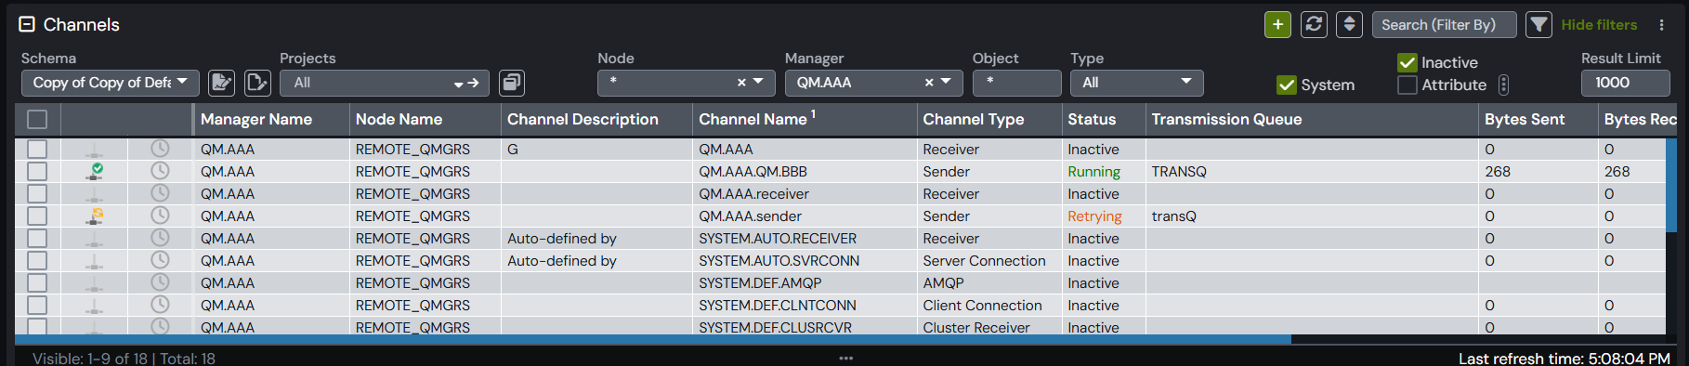Sort by Node Name column

[x=399, y=119]
